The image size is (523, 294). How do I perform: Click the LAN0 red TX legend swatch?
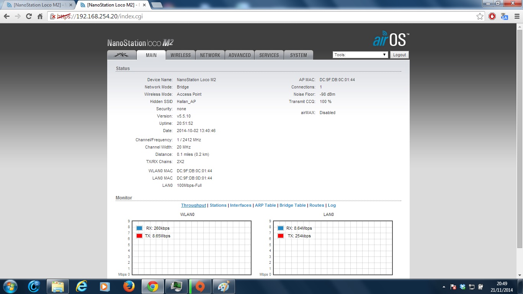(281, 236)
